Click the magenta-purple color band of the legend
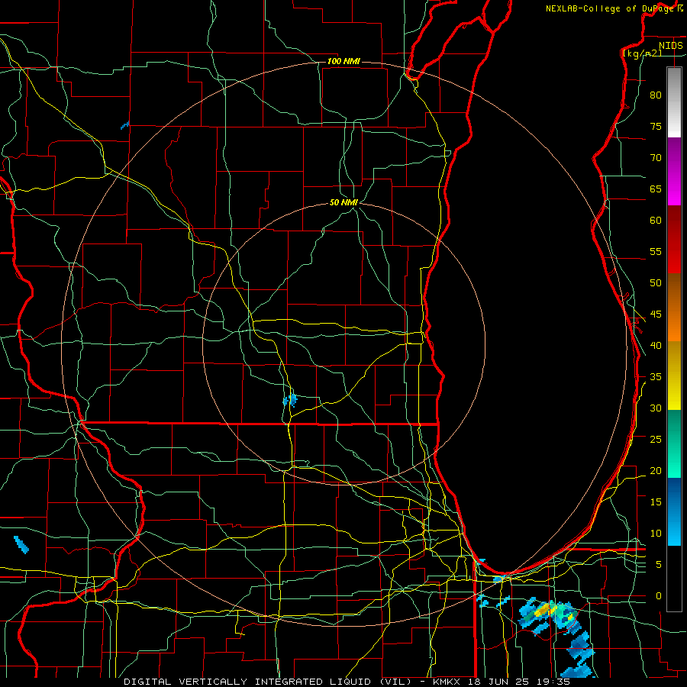 pos(674,171)
